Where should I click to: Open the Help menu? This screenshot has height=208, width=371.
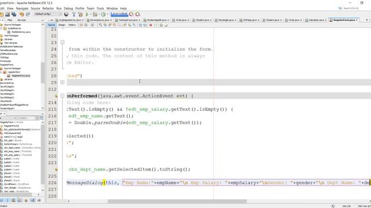123,9
